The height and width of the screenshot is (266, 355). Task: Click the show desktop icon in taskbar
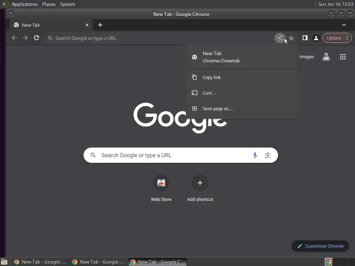pos(4,262)
